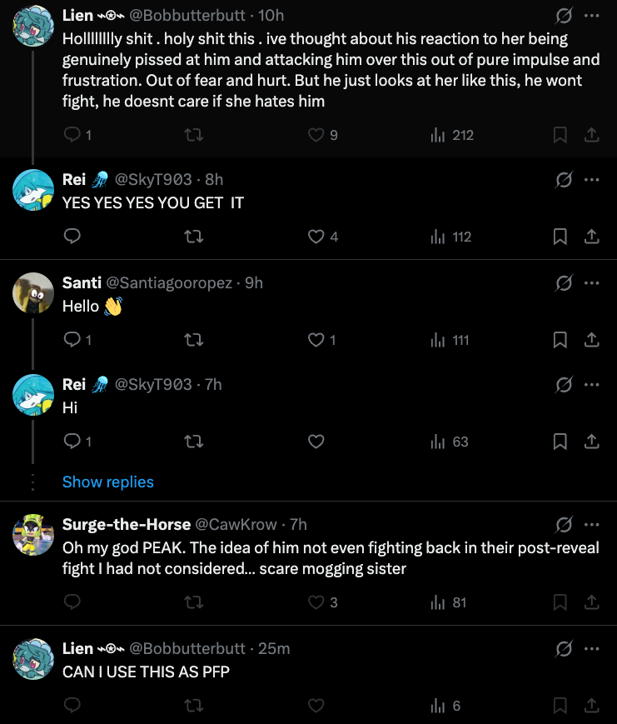Screen dimensions: 617x724
Task: View 81 views analytics on Surge-the-Horse's reply
Action: [x=448, y=602]
